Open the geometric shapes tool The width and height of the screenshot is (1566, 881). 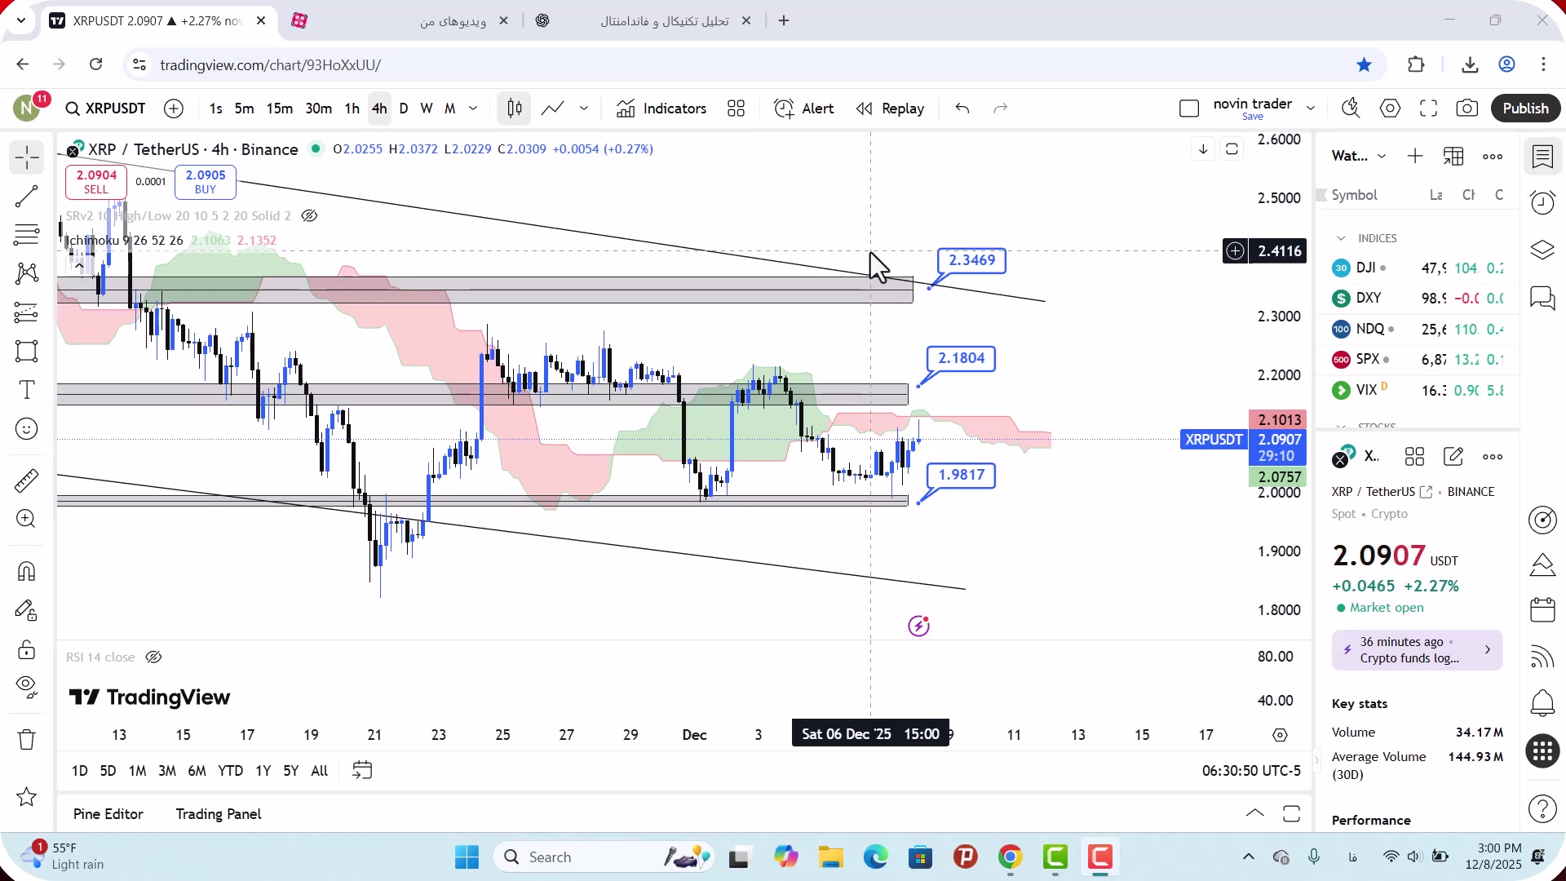(x=26, y=352)
